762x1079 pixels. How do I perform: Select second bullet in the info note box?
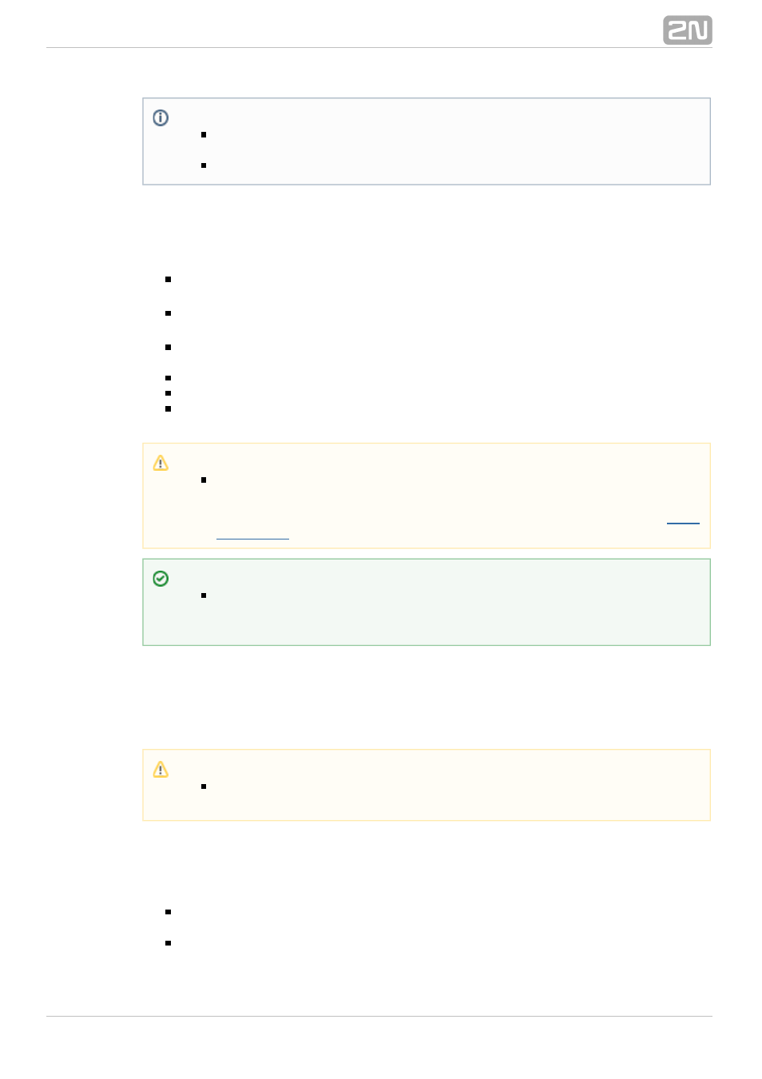[x=204, y=165]
